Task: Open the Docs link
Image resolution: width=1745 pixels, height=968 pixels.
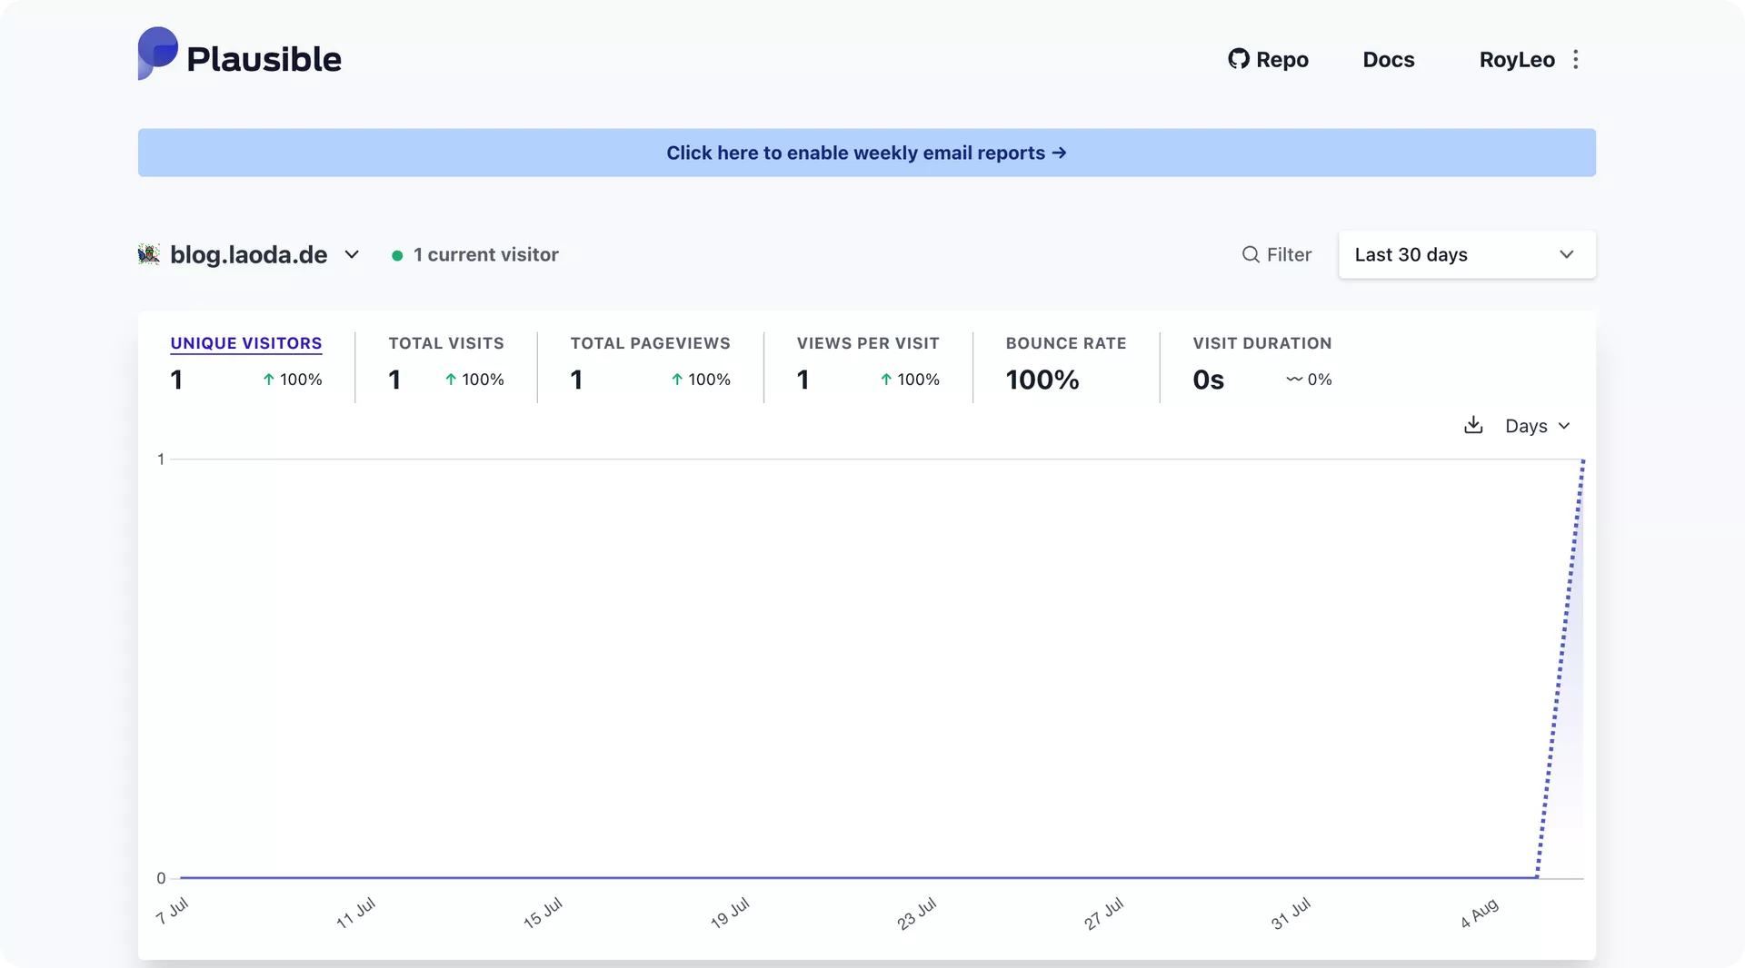Action: coord(1388,60)
